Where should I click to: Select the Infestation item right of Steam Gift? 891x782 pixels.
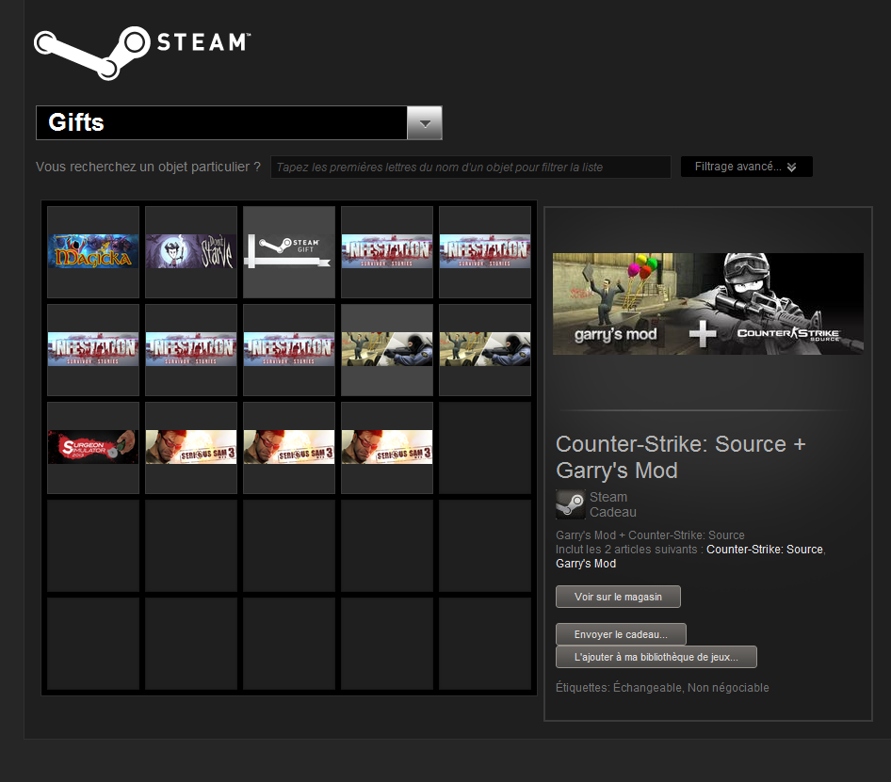[387, 251]
